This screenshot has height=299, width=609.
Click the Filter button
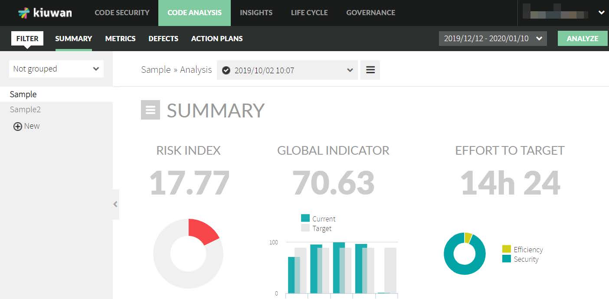(27, 39)
